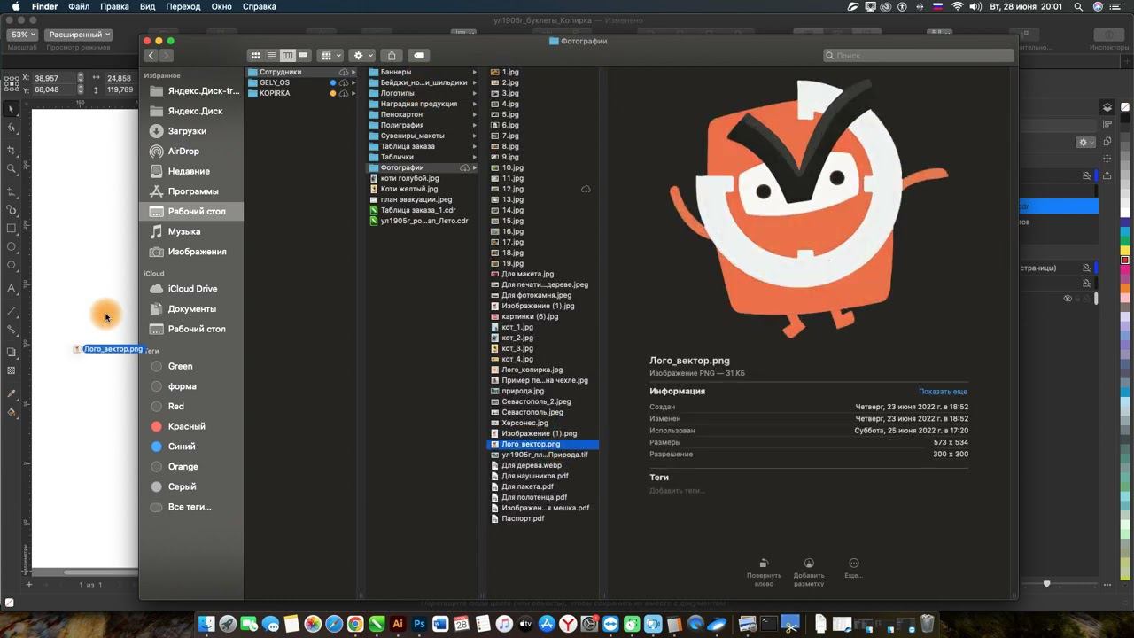Viewport: 1134px width, 638px height.
Task: Pick the yellow swatch in color palette
Action: (1125, 250)
